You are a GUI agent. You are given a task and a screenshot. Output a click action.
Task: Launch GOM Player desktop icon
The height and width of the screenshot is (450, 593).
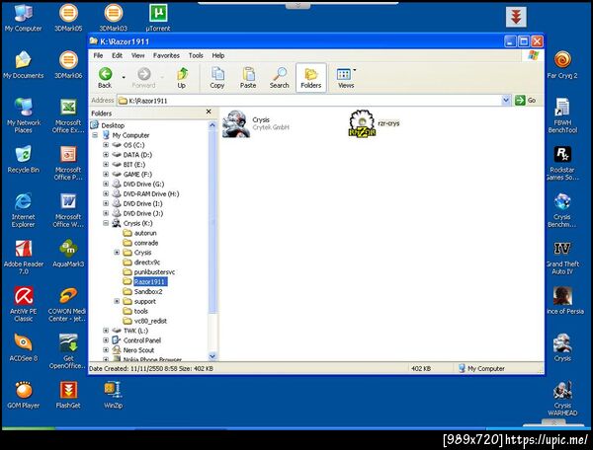(23, 395)
